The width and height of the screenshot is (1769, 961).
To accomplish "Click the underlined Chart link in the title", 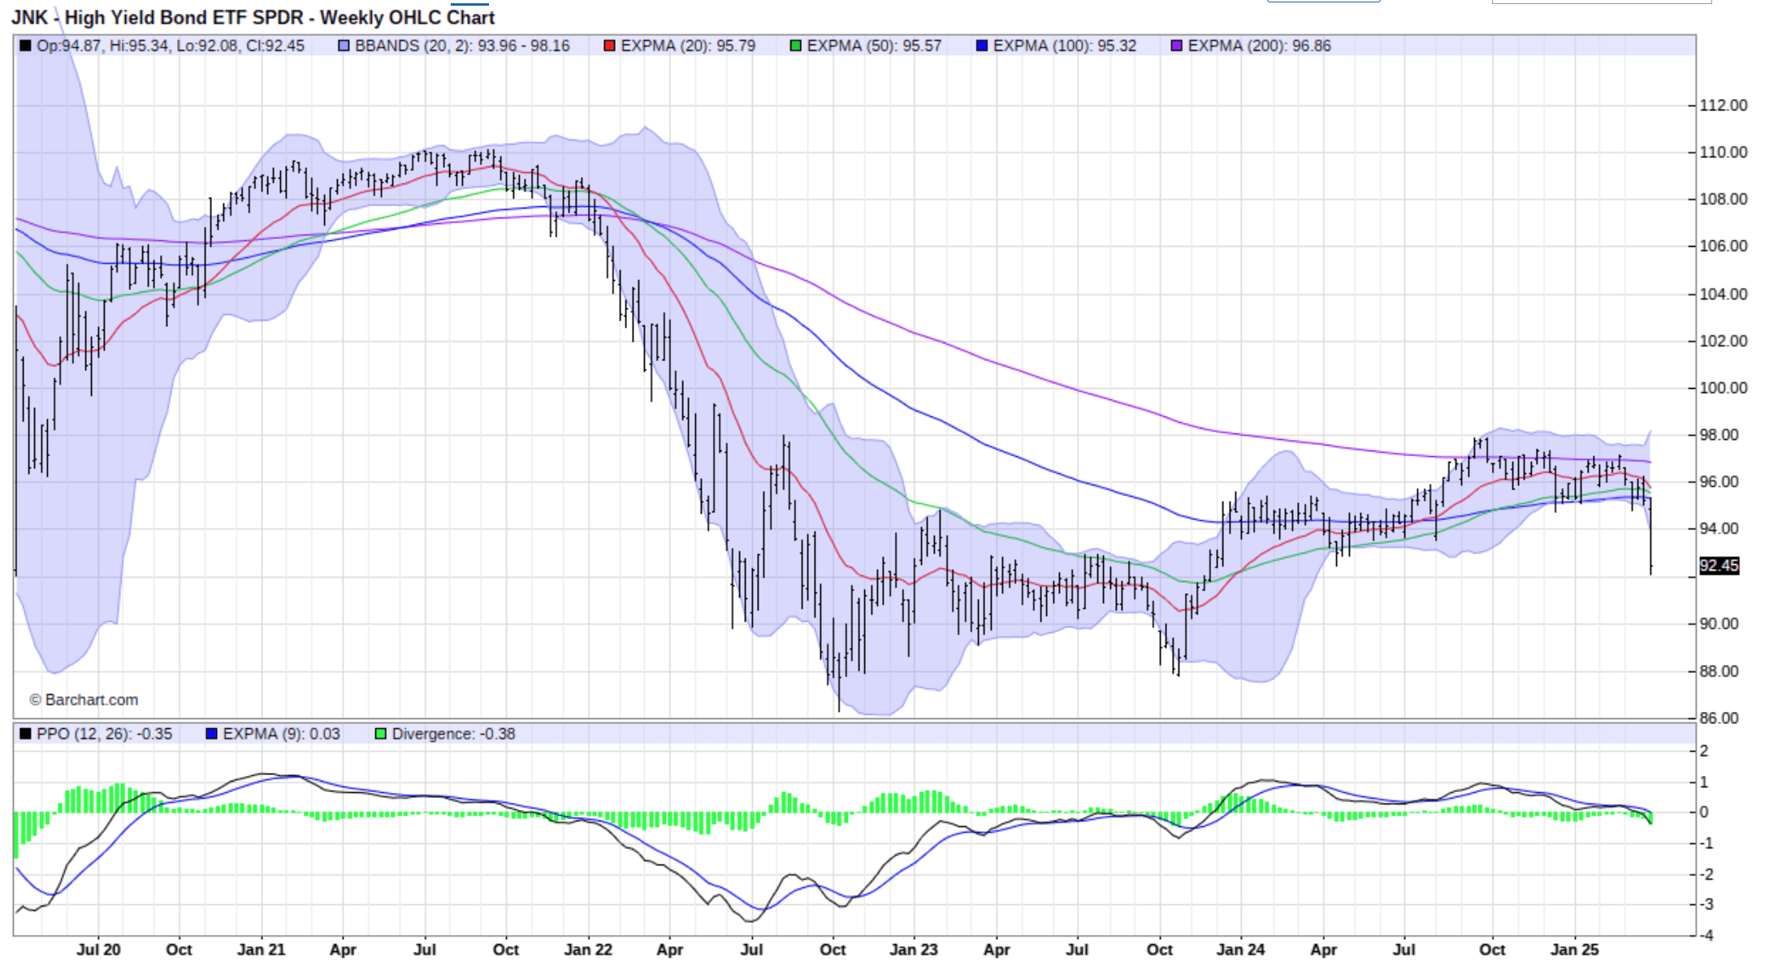I will click(471, 18).
